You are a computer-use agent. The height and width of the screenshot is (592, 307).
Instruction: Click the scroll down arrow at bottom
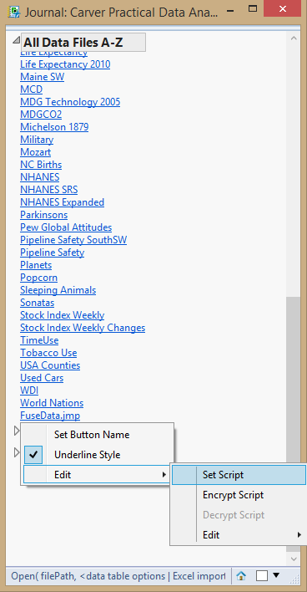(294, 558)
